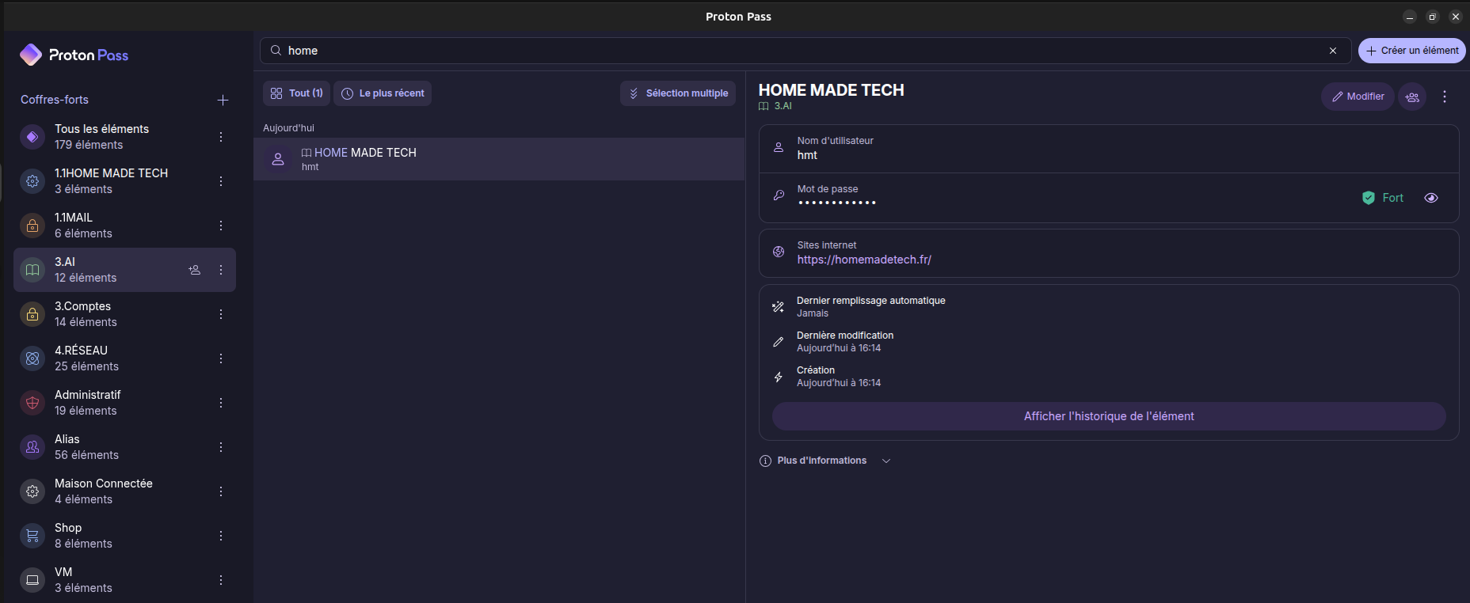This screenshot has height=603, width=1470.
Task: Click the website globe icon
Action: (x=779, y=252)
